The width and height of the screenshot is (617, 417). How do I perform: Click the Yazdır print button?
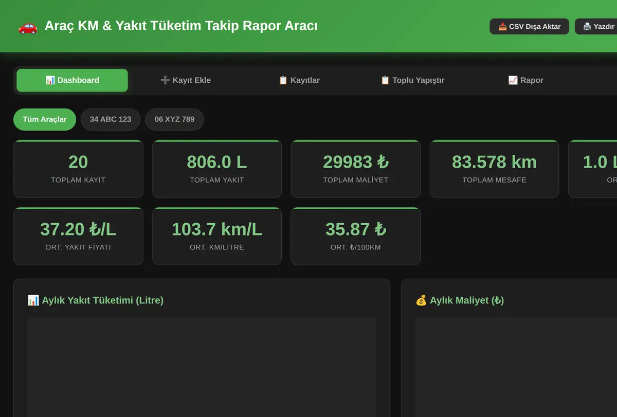[596, 26]
